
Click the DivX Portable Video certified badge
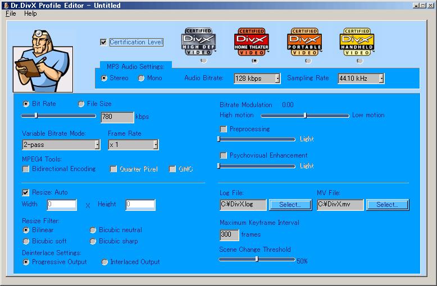(x=304, y=41)
